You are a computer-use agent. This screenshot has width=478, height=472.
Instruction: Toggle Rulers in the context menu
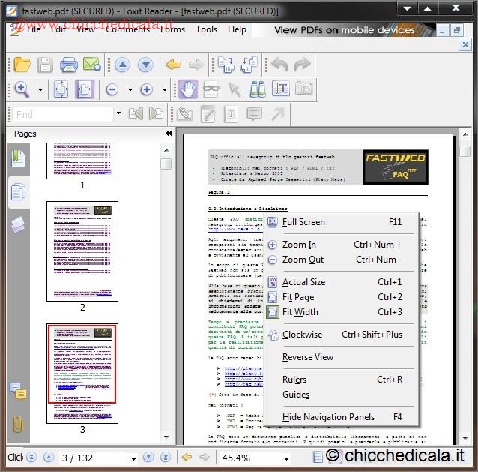click(294, 380)
